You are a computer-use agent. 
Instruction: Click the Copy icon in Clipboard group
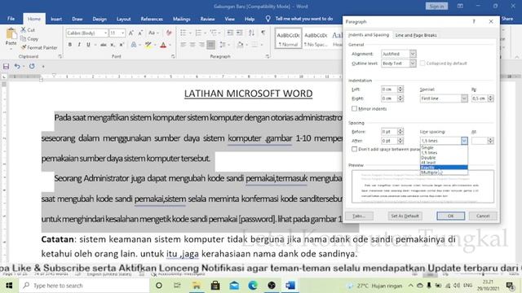point(24,38)
